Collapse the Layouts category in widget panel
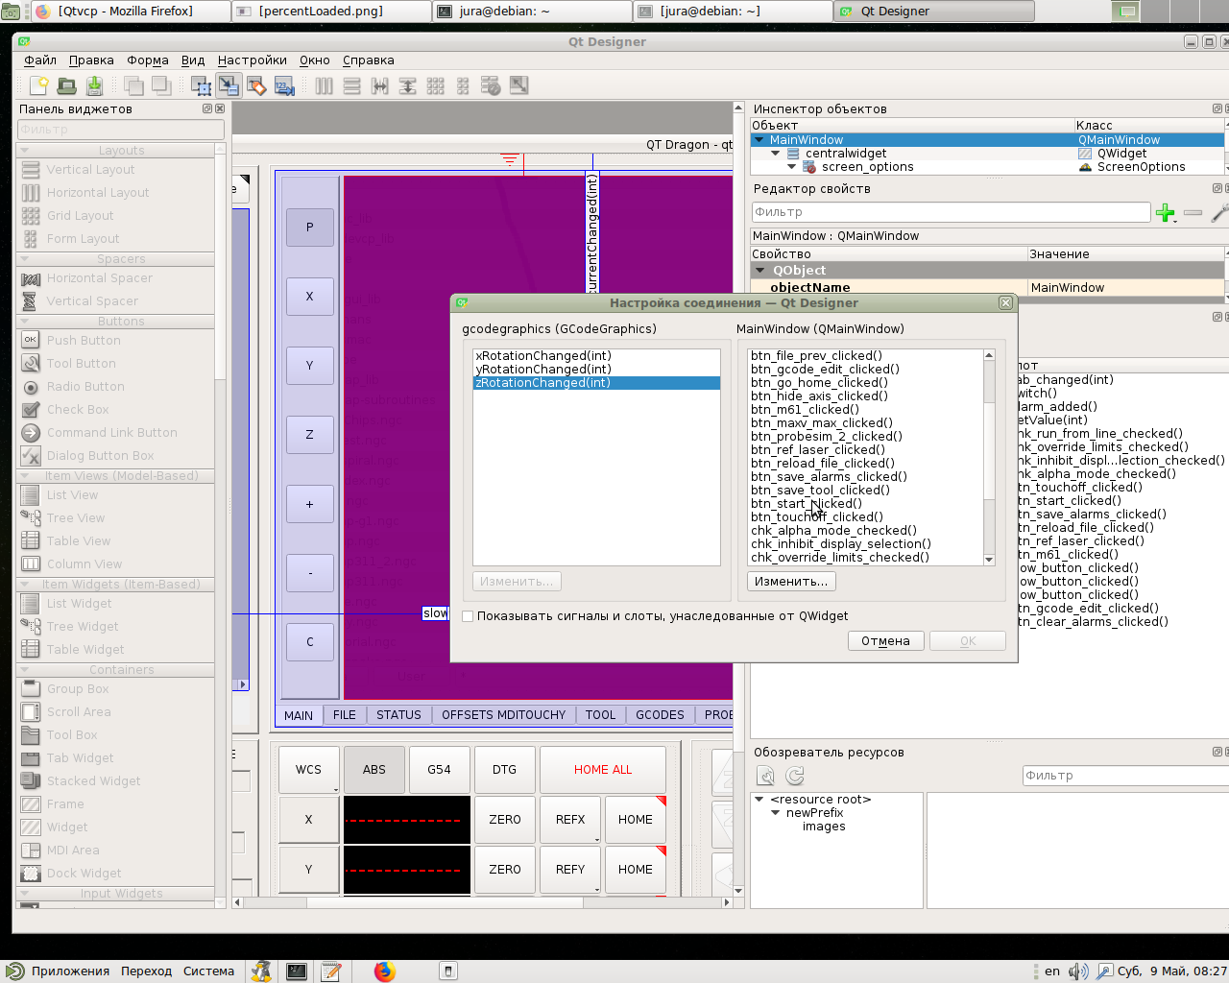Viewport: 1229px width, 983px height. (x=25, y=150)
